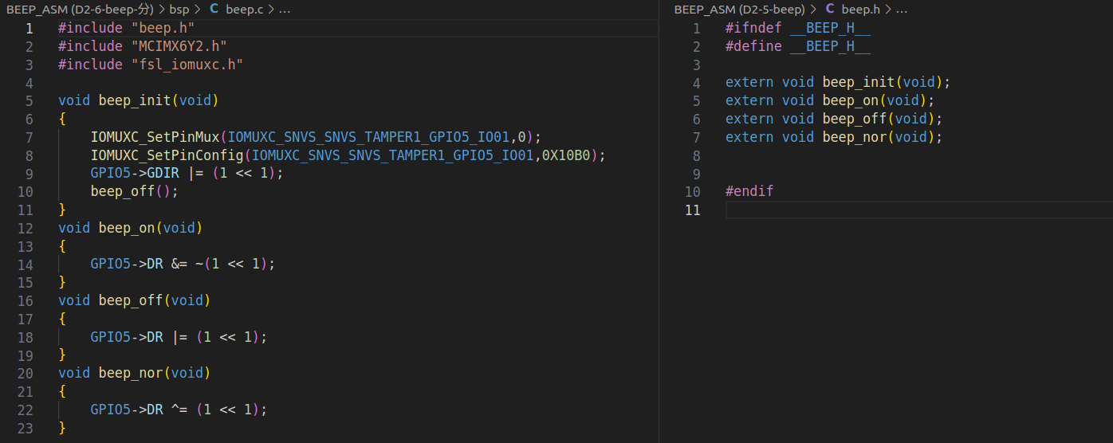Click the C file icon beside beep.c
The image size is (1113, 443).
coord(214,10)
